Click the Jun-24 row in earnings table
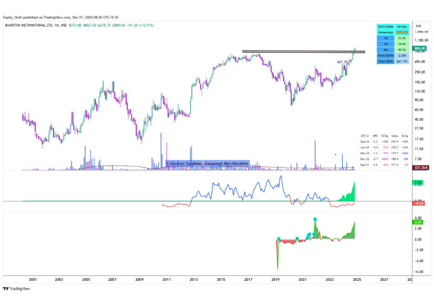This screenshot has height=307, width=434. (x=384, y=147)
